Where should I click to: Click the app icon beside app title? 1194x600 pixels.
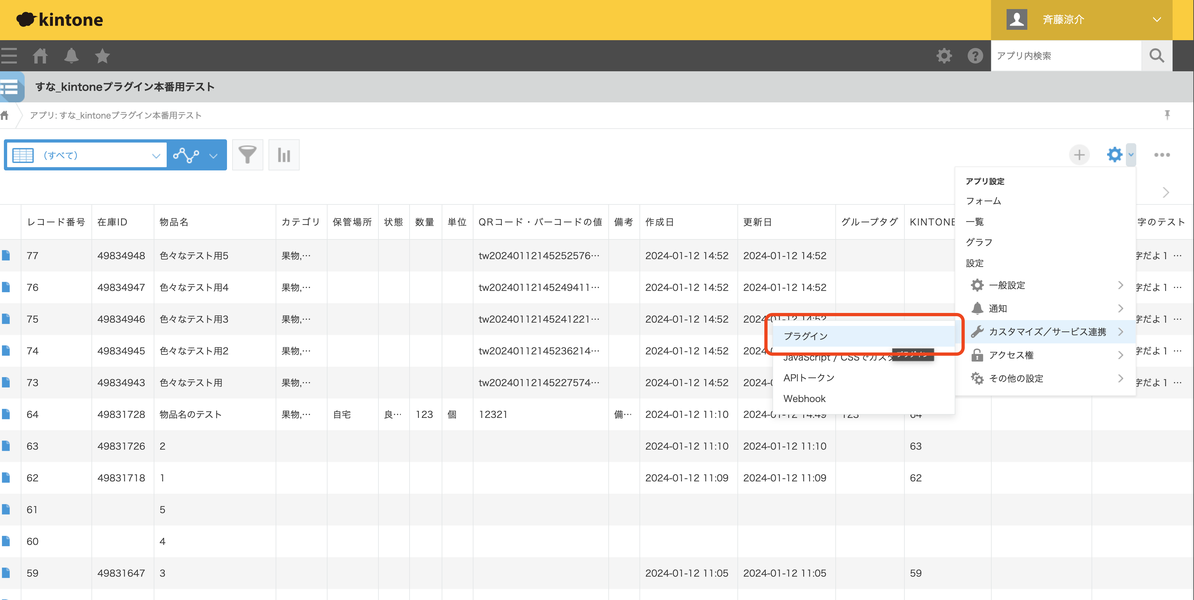click(12, 87)
